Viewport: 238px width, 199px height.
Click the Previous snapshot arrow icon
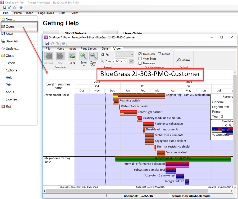pyautogui.click(x=48, y=56)
